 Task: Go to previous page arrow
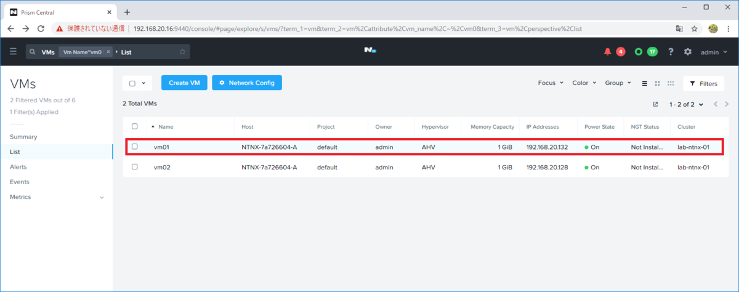coord(716,104)
